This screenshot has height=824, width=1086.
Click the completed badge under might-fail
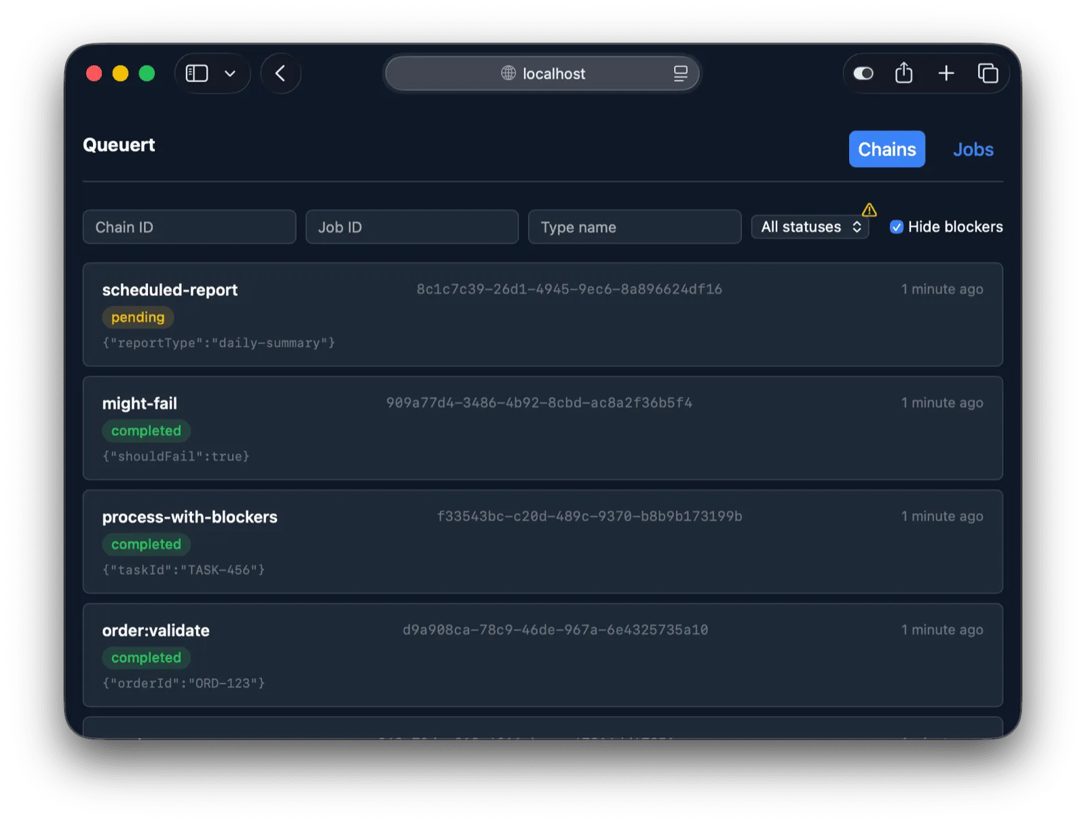click(146, 430)
